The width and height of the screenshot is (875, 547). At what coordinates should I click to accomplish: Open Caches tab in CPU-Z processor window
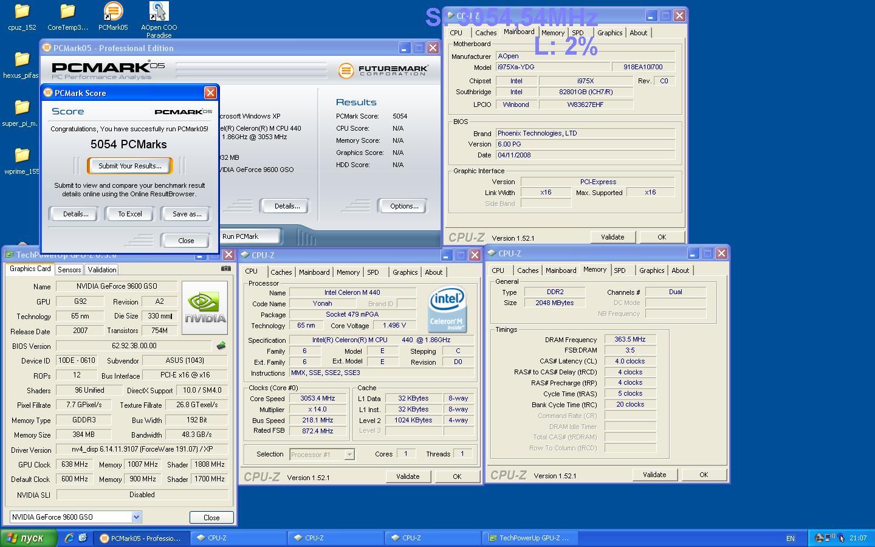click(x=281, y=272)
